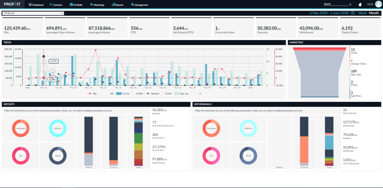Click the 70,628 Retained value
This screenshot has width=383, height=188.
(350, 135)
